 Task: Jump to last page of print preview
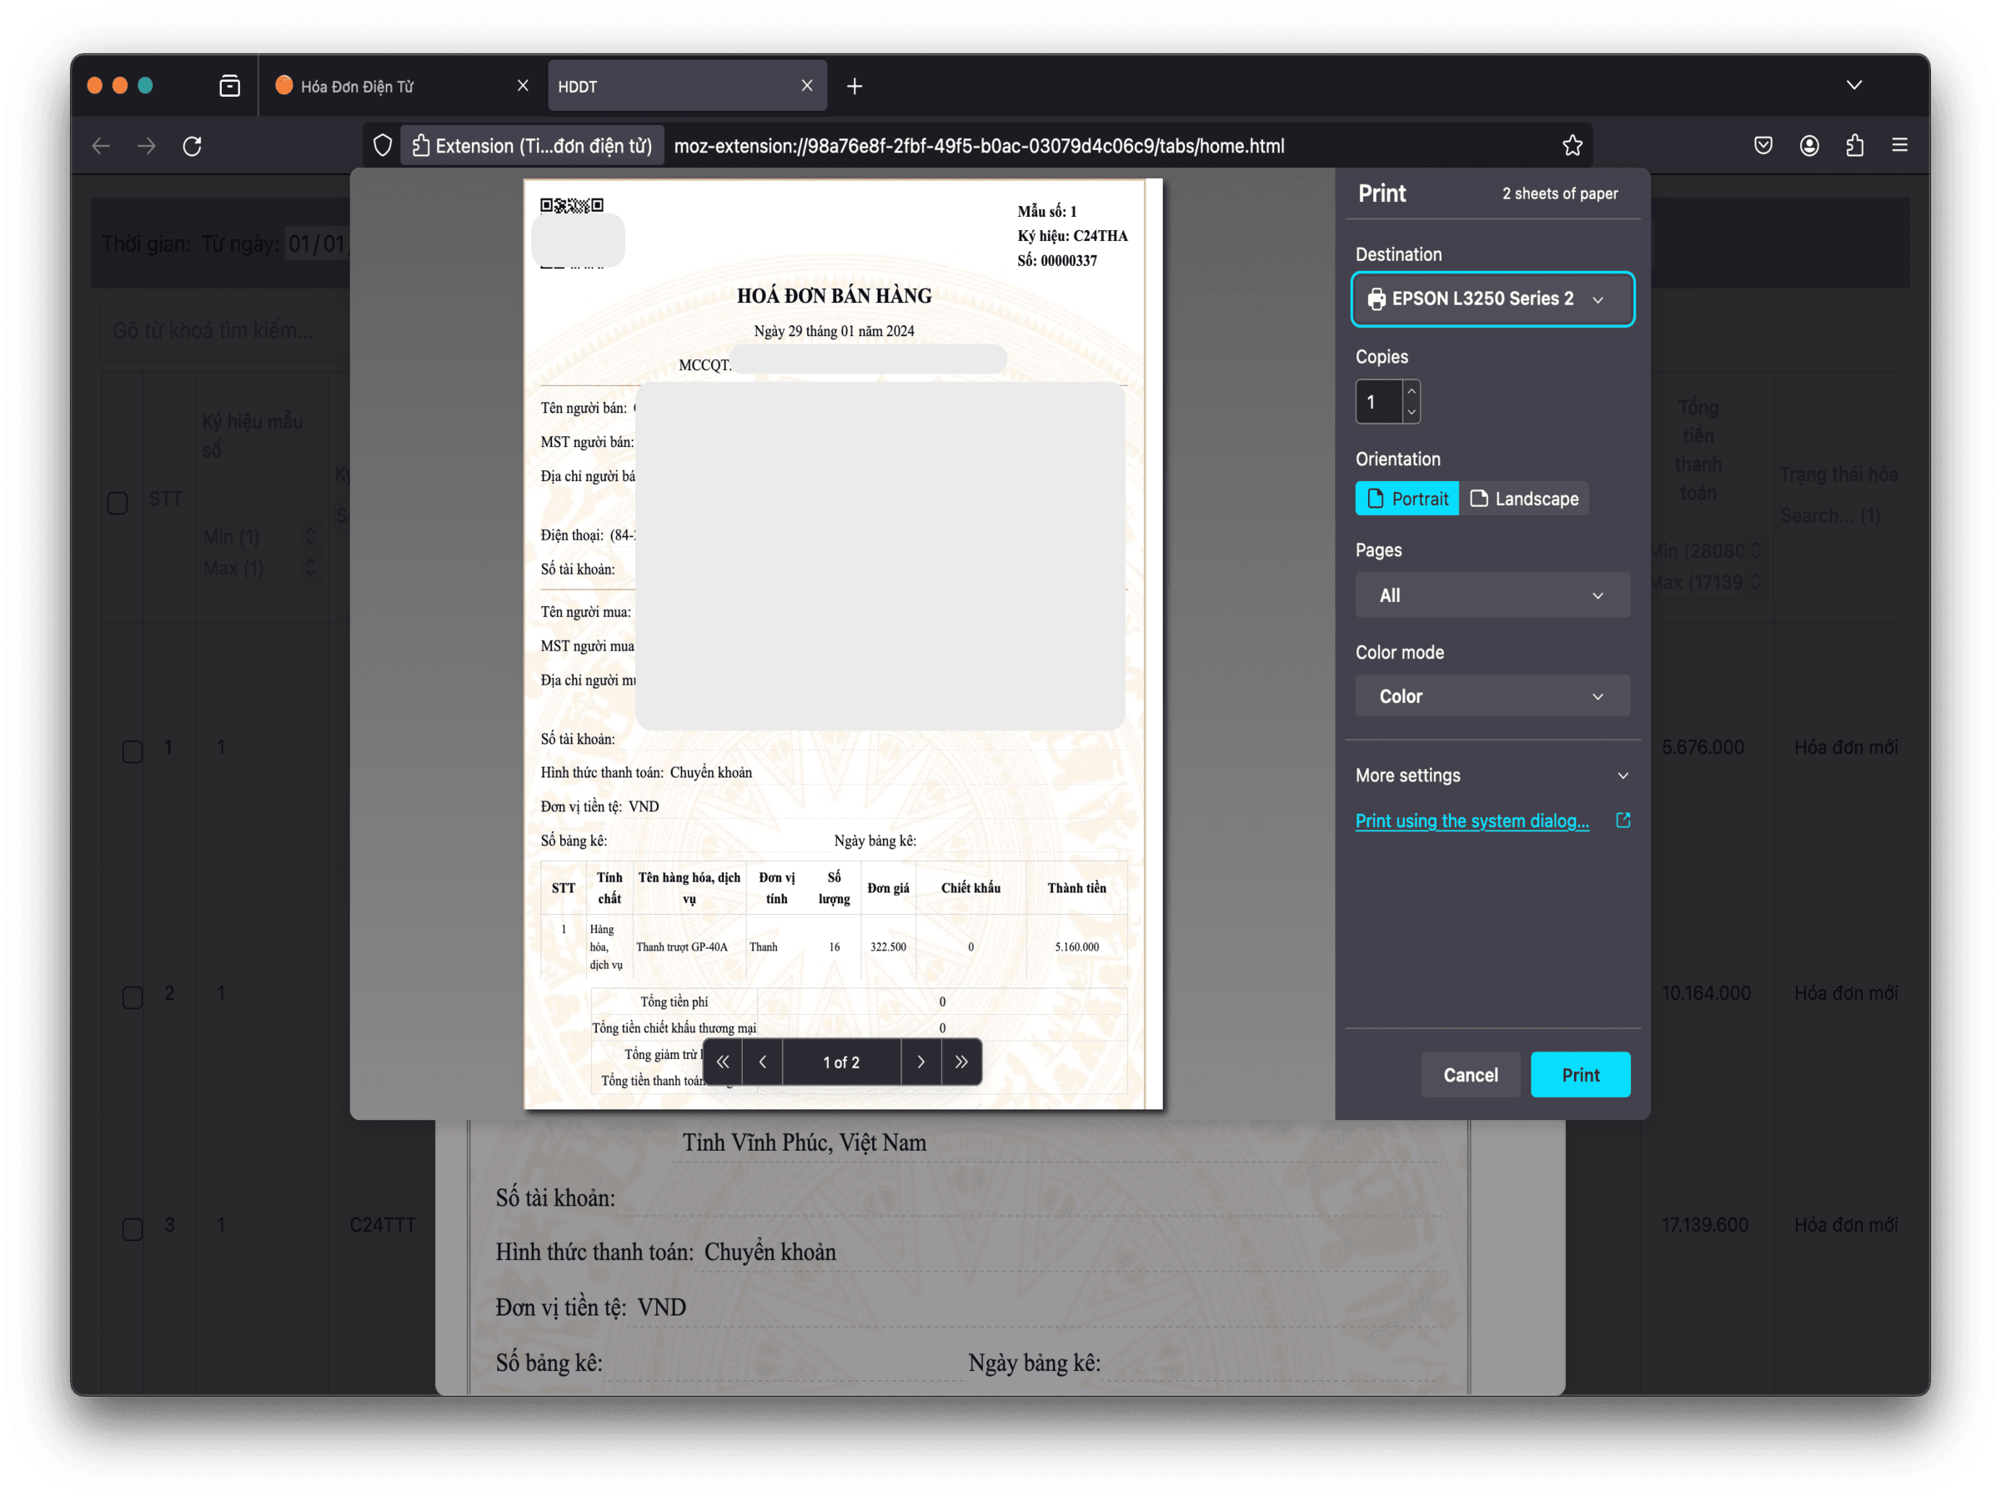pos(961,1062)
